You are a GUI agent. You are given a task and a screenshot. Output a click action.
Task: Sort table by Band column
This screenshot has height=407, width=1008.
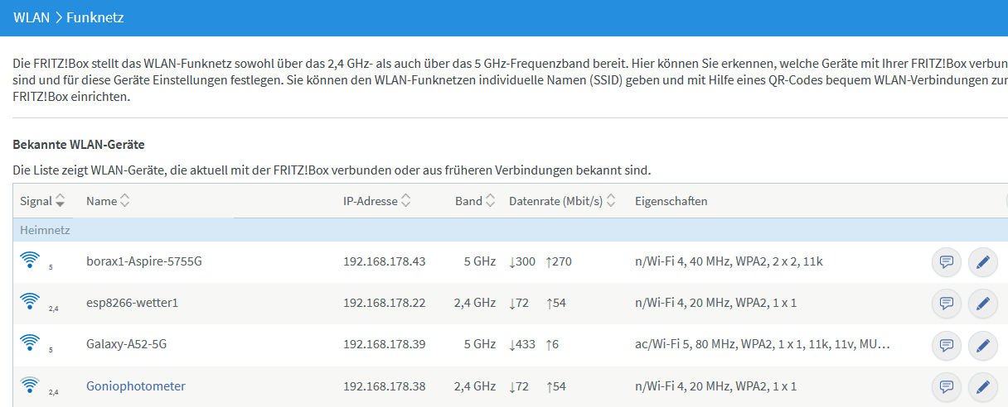click(x=476, y=201)
